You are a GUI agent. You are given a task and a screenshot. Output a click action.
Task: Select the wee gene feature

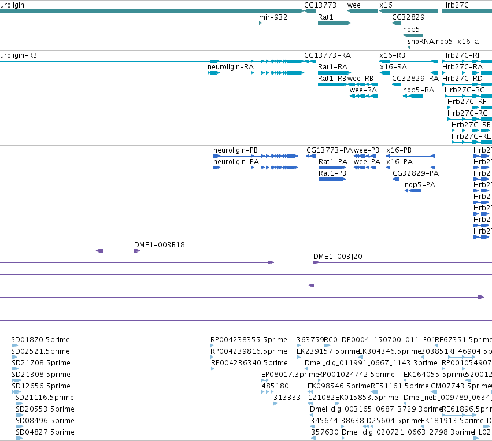pos(362,11)
